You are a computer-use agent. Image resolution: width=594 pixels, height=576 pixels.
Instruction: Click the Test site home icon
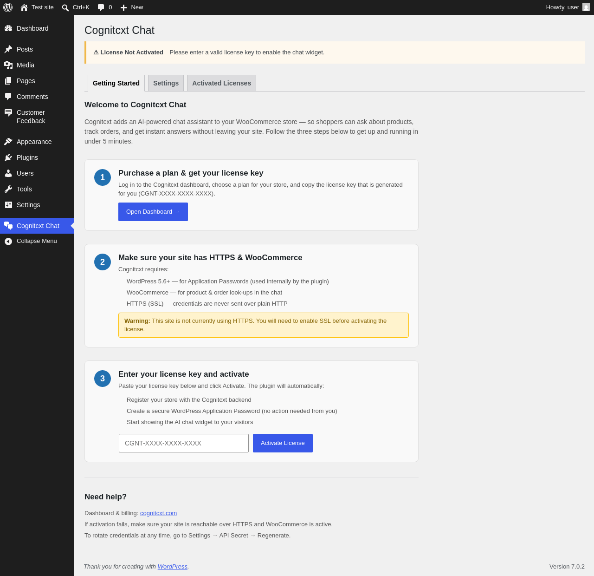pyautogui.click(x=24, y=7)
